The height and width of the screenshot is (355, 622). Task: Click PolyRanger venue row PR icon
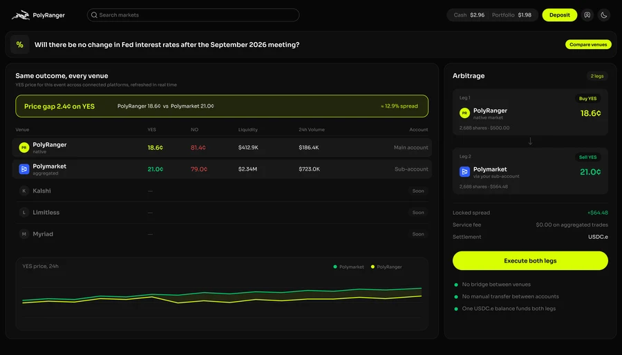[x=23, y=147]
